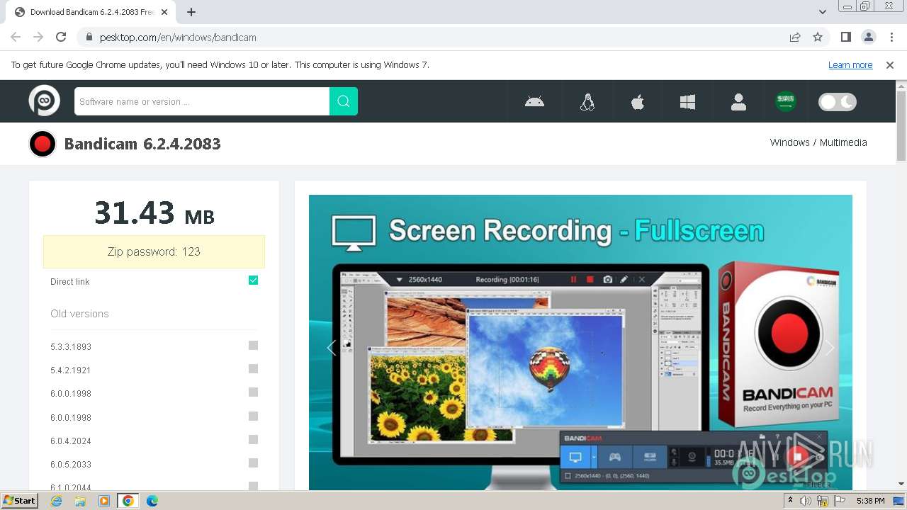Image resolution: width=907 pixels, height=510 pixels.
Task: Open Microsoft Edge from taskbar
Action: tap(152, 501)
